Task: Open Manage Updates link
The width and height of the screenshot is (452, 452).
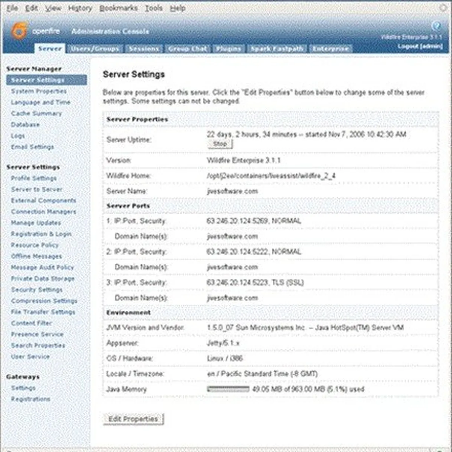Action: pos(36,223)
